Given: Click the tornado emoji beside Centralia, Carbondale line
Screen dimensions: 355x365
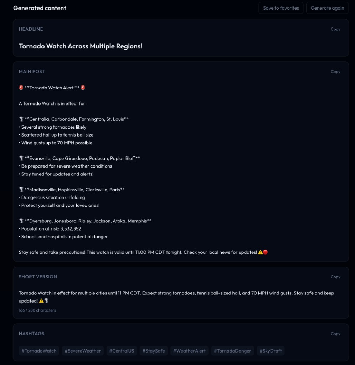Looking at the screenshot, I should click(x=21, y=119).
